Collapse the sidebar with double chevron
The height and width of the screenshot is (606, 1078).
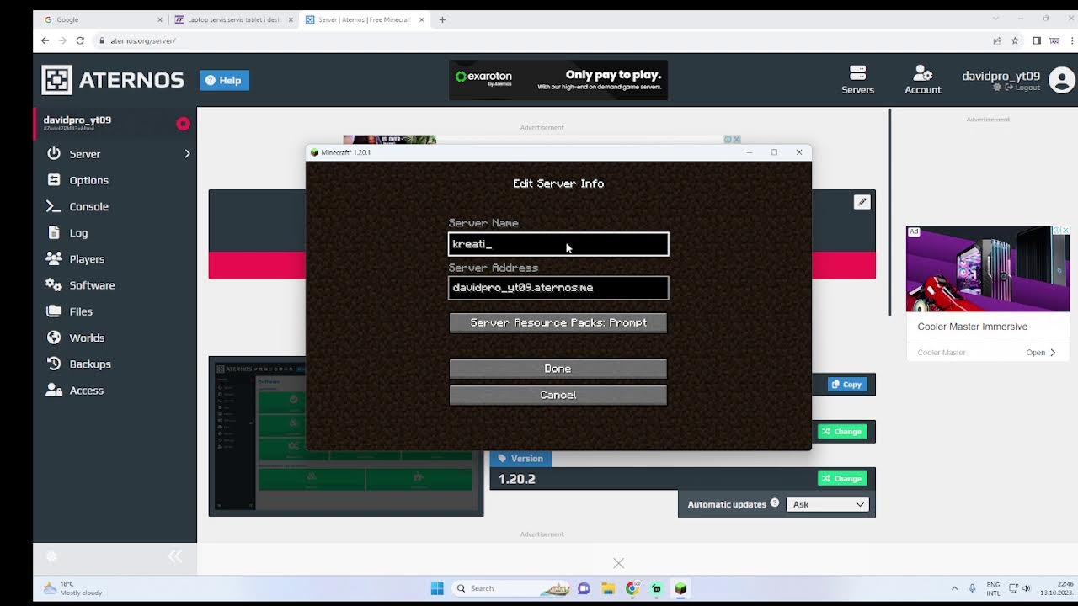point(175,556)
